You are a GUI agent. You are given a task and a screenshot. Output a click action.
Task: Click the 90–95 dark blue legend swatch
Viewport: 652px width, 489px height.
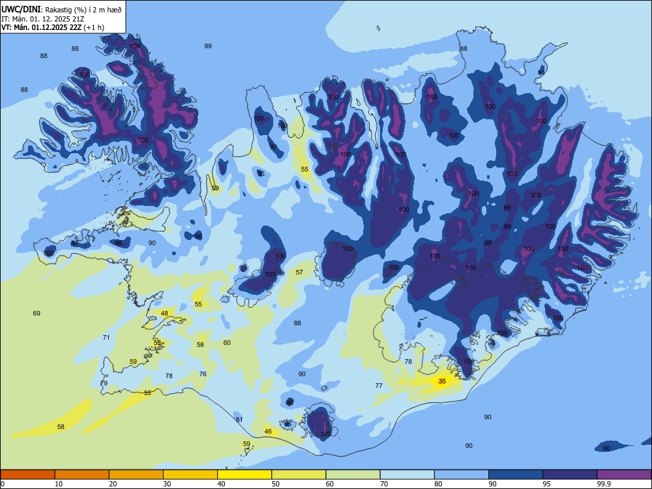(x=516, y=475)
